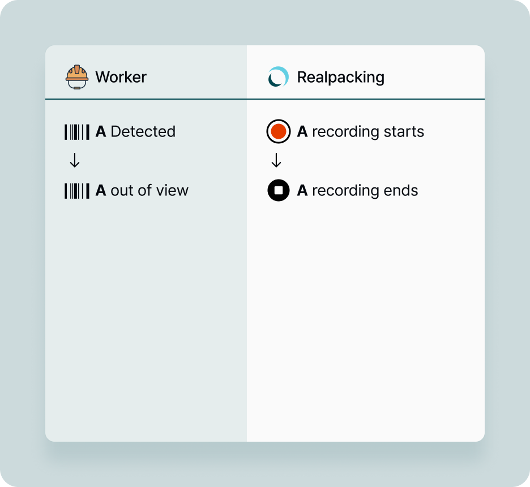
Task: Click the Worker hard hat icon
Action: tap(77, 77)
